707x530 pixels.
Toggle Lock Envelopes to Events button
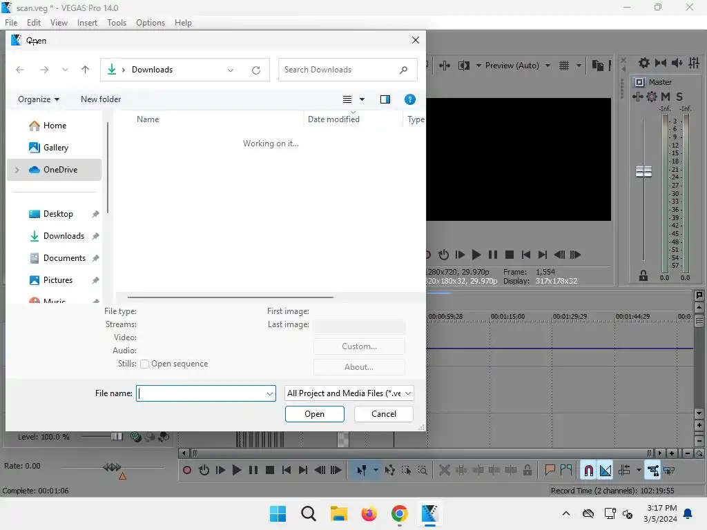click(653, 470)
